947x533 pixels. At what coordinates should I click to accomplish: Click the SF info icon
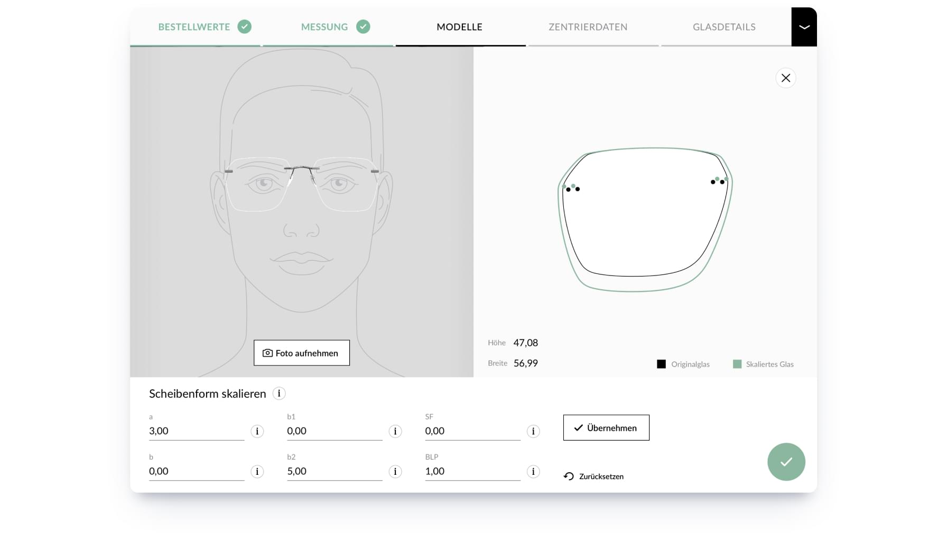point(533,431)
